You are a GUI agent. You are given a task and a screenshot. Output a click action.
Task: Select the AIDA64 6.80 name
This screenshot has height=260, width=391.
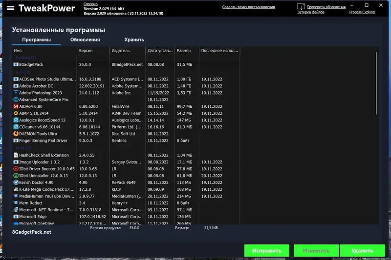(x=31, y=106)
